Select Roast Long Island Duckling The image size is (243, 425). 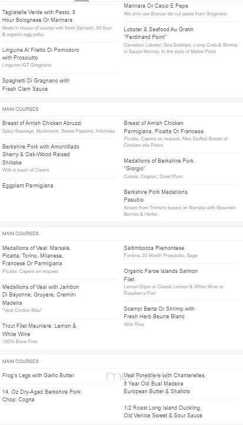click(x=163, y=411)
